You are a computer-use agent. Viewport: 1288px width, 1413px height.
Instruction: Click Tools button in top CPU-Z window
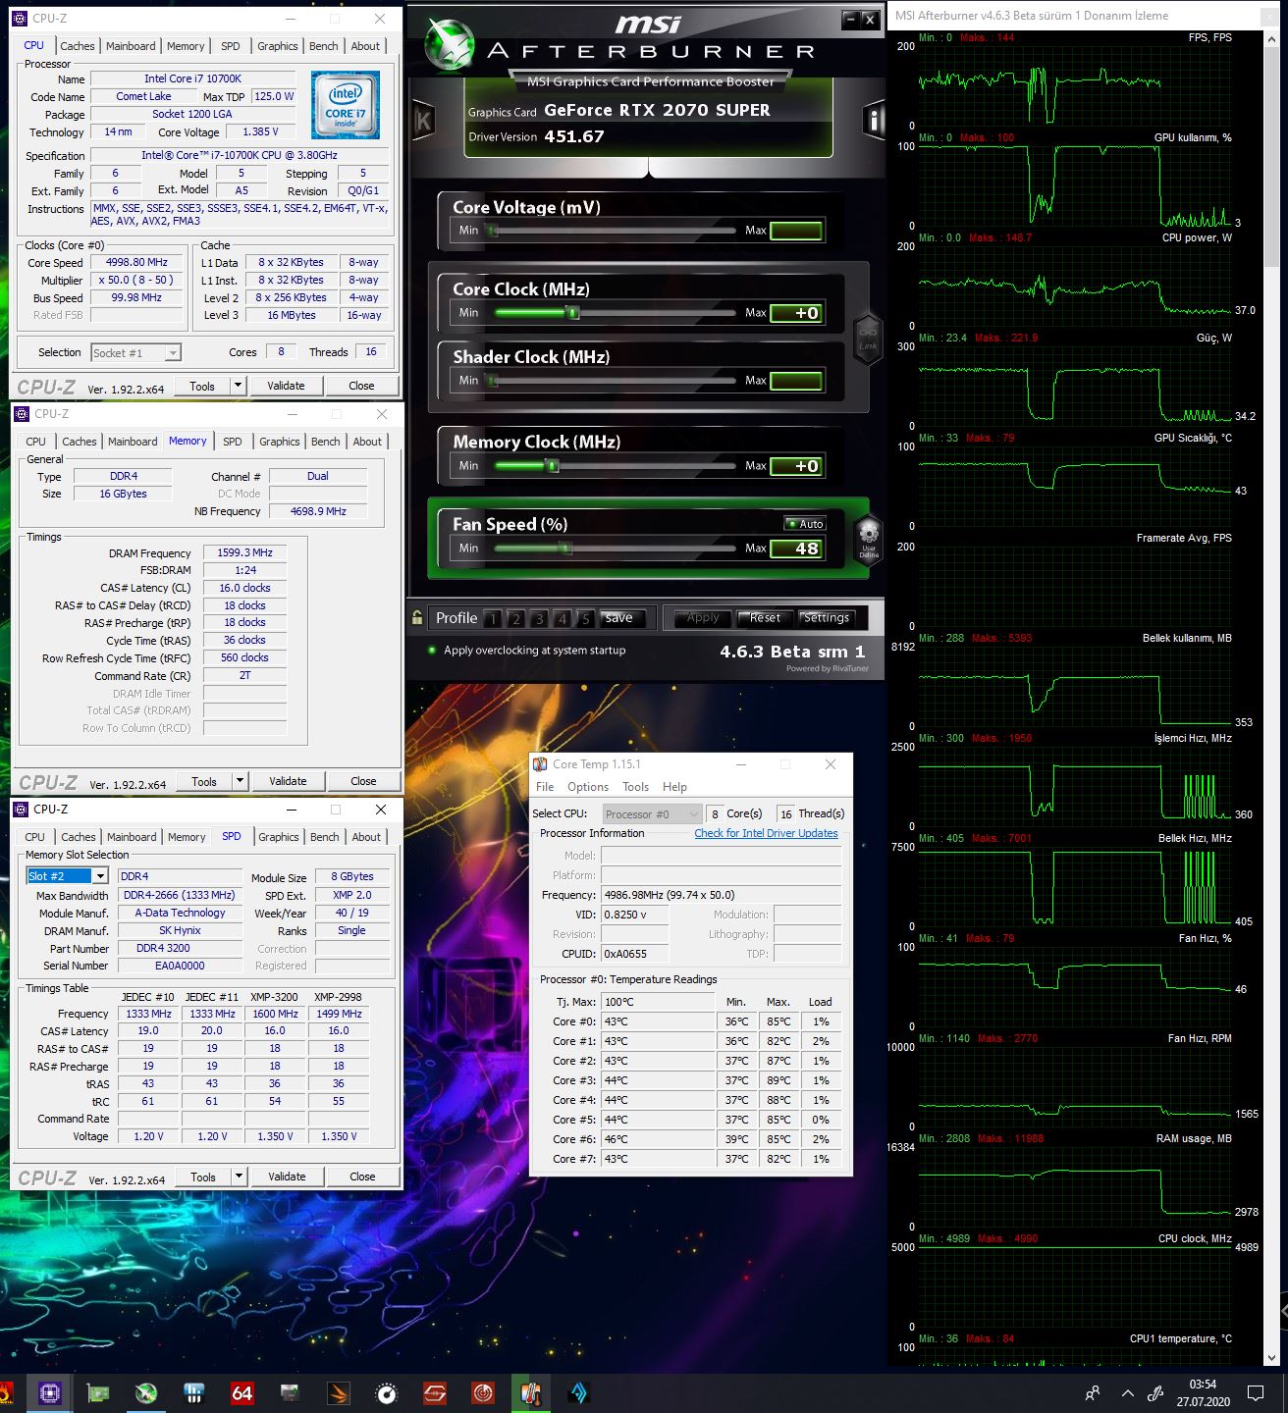coord(202,386)
